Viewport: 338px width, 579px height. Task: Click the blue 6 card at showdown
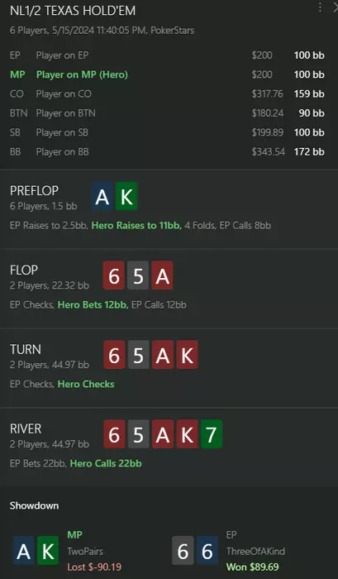pos(207,551)
